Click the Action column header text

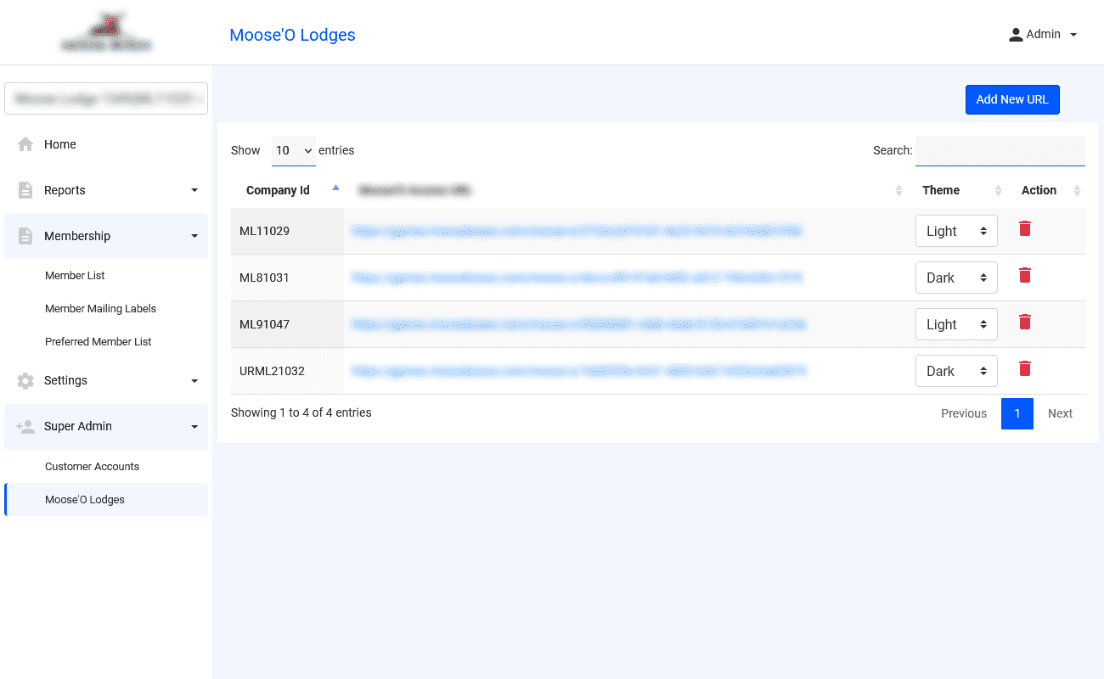(1039, 190)
